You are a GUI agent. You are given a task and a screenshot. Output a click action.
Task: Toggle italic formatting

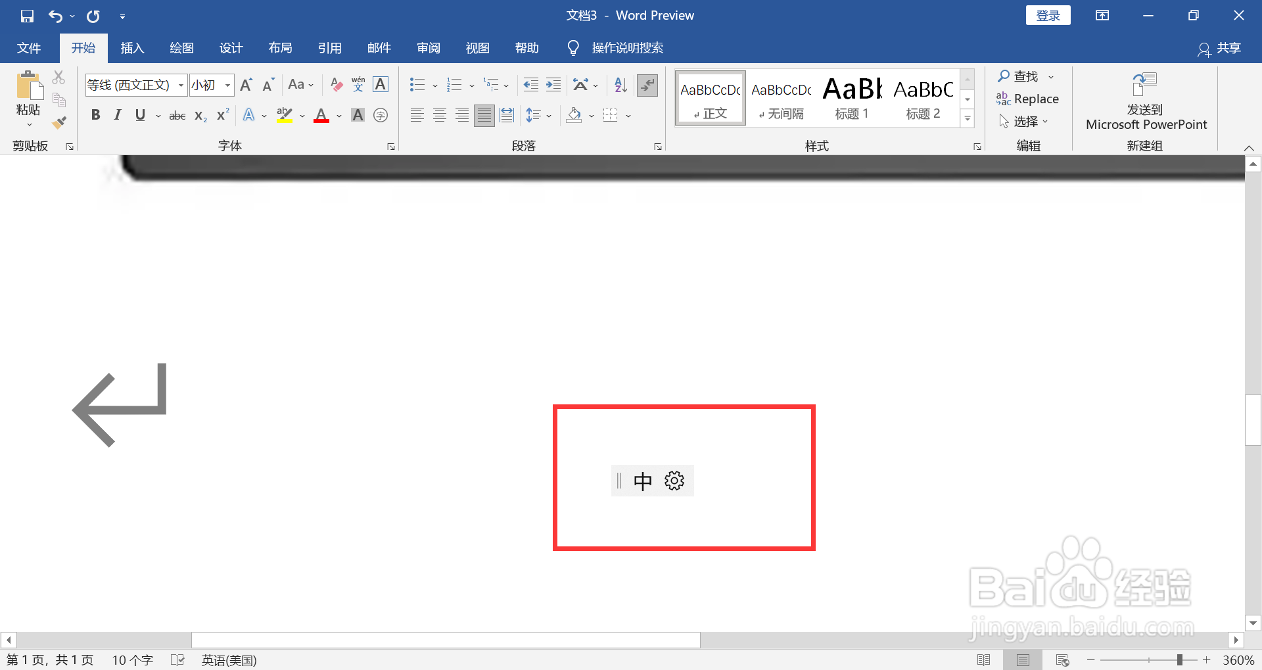click(x=118, y=116)
